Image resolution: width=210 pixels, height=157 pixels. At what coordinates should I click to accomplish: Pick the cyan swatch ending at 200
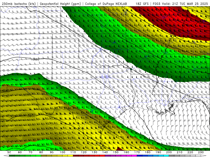click(x=166, y=156)
